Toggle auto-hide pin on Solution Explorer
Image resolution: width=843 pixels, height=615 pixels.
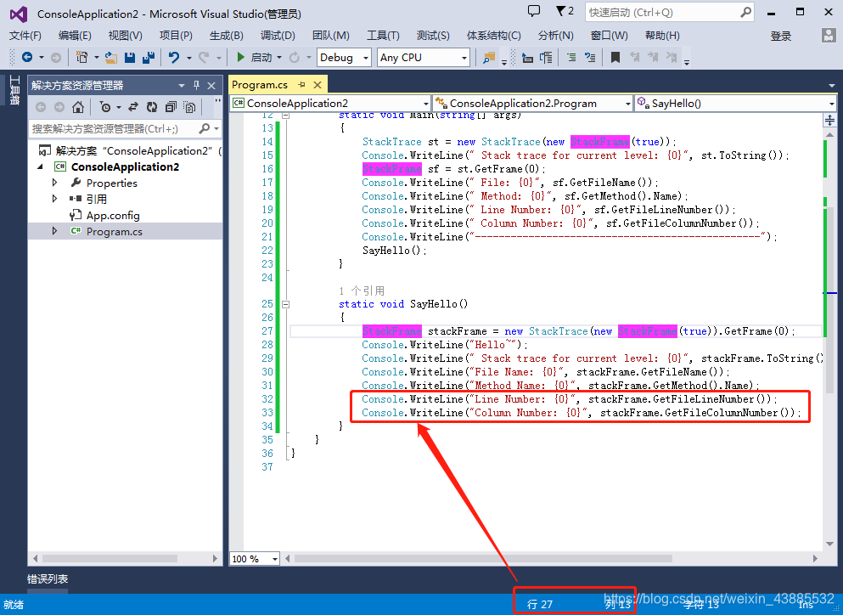point(196,85)
